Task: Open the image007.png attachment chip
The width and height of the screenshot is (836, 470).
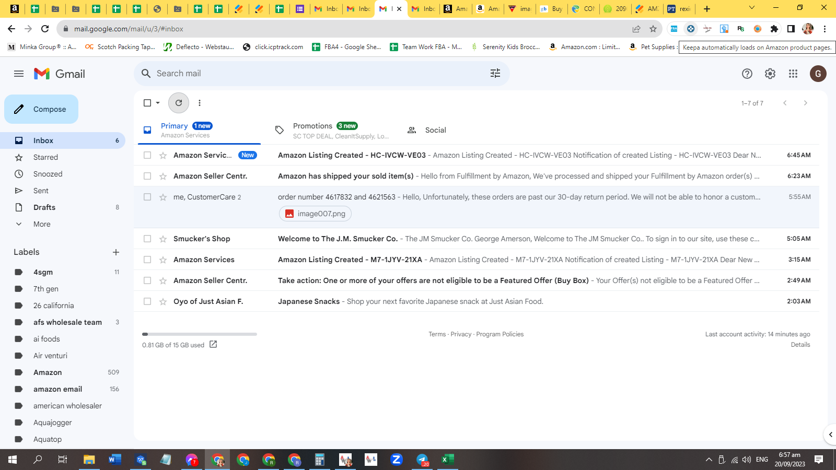Action: [x=316, y=214]
